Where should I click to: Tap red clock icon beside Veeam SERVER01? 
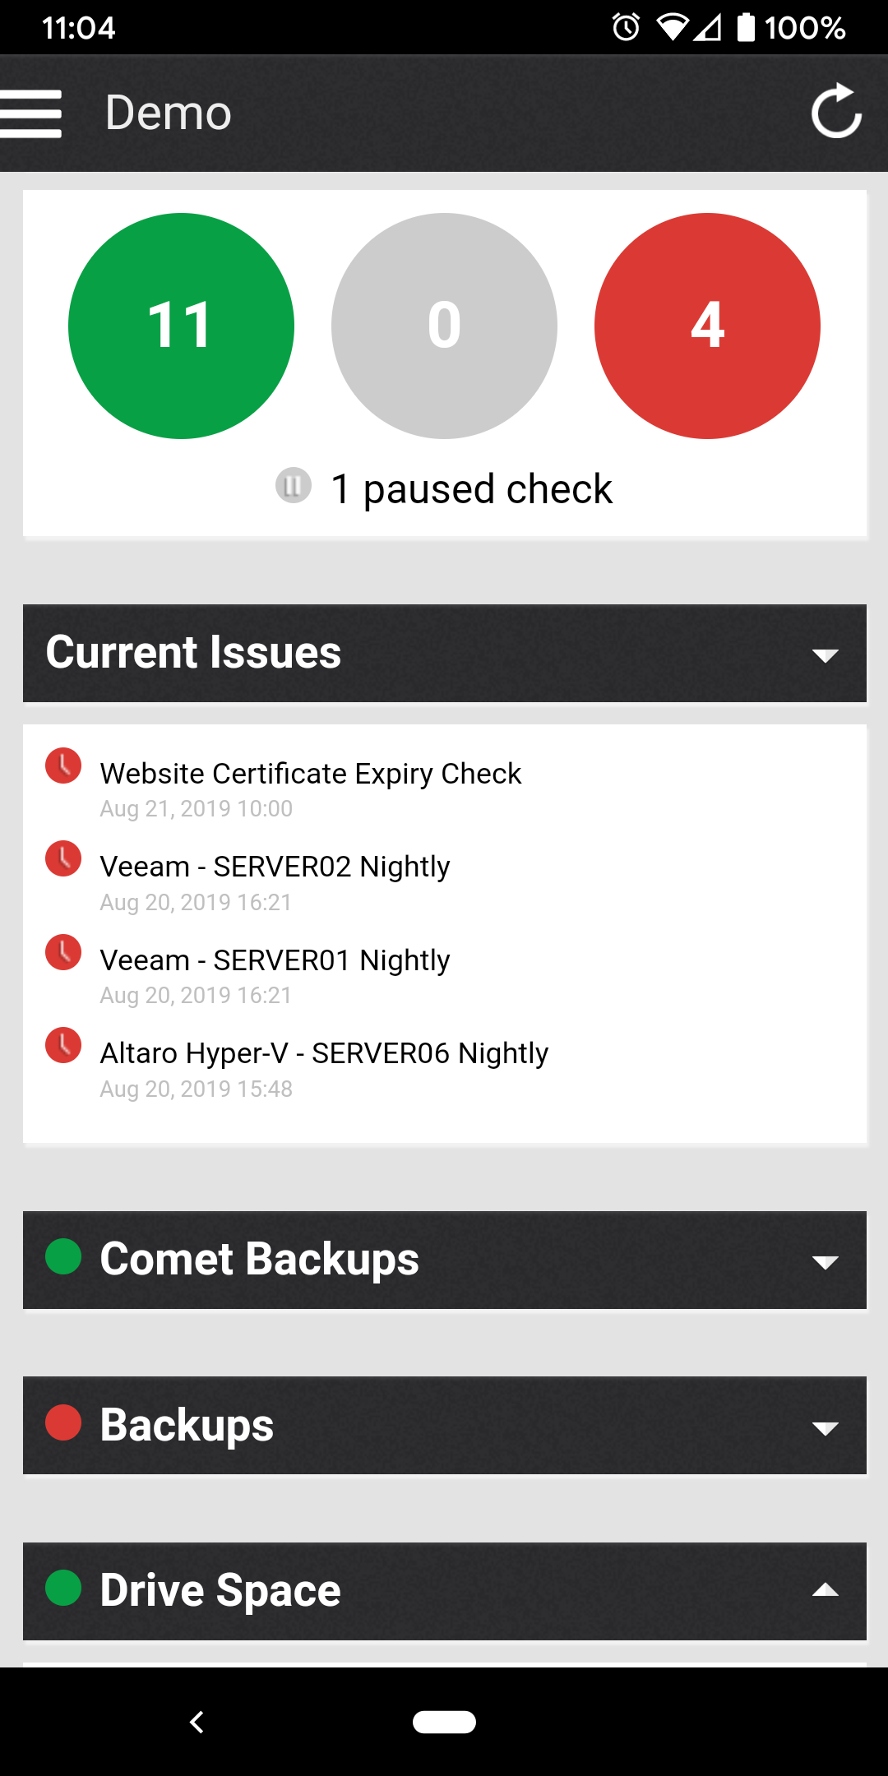point(63,953)
